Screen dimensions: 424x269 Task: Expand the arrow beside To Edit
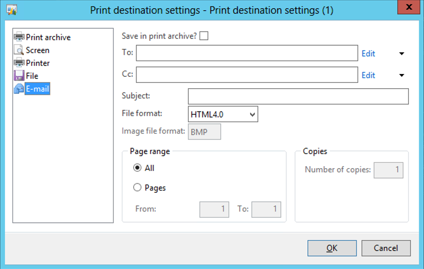[x=402, y=54]
